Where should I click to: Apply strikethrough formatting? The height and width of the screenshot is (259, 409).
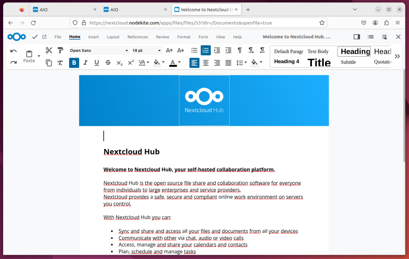tap(107, 63)
